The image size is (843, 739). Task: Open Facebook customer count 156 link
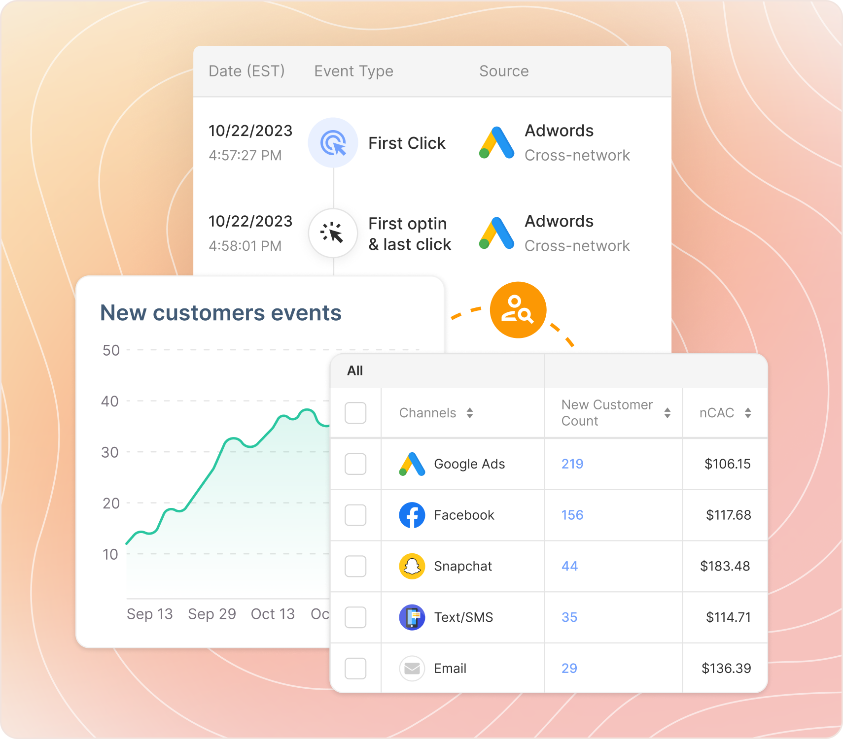[572, 515]
